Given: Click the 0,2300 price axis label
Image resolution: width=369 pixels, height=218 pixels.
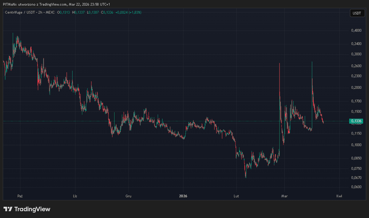Looking at the screenshot, I should click(x=356, y=76).
